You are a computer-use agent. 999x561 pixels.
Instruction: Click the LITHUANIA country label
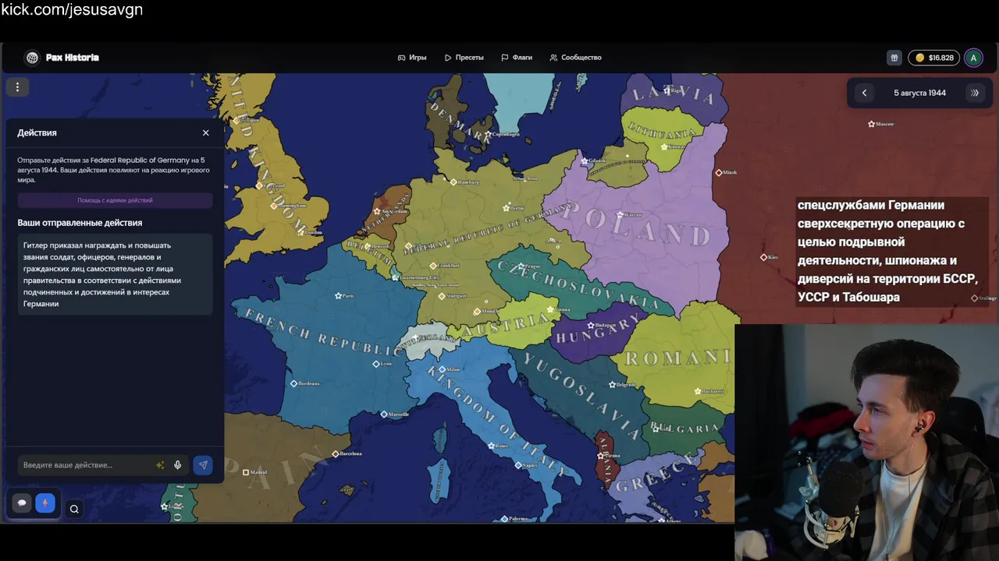[661, 130]
